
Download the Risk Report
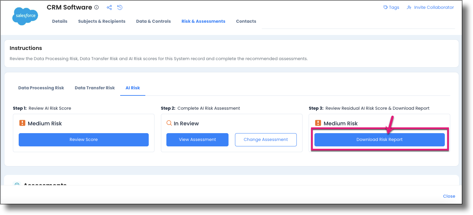click(x=380, y=140)
